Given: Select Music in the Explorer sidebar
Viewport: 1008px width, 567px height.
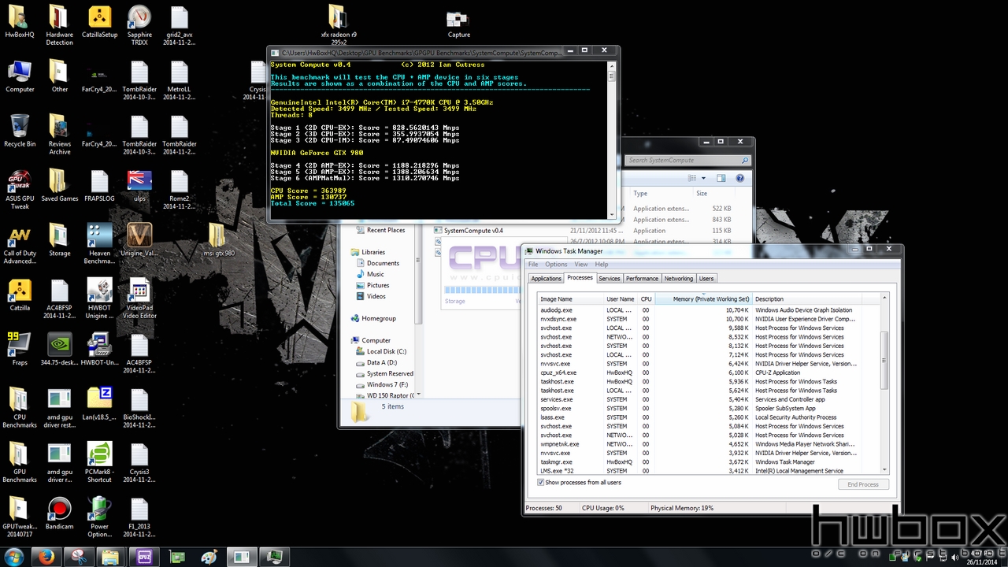Looking at the screenshot, I should [376, 274].
